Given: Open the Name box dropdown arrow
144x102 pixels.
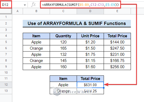Looking at the screenshot, I should coord(25,5).
